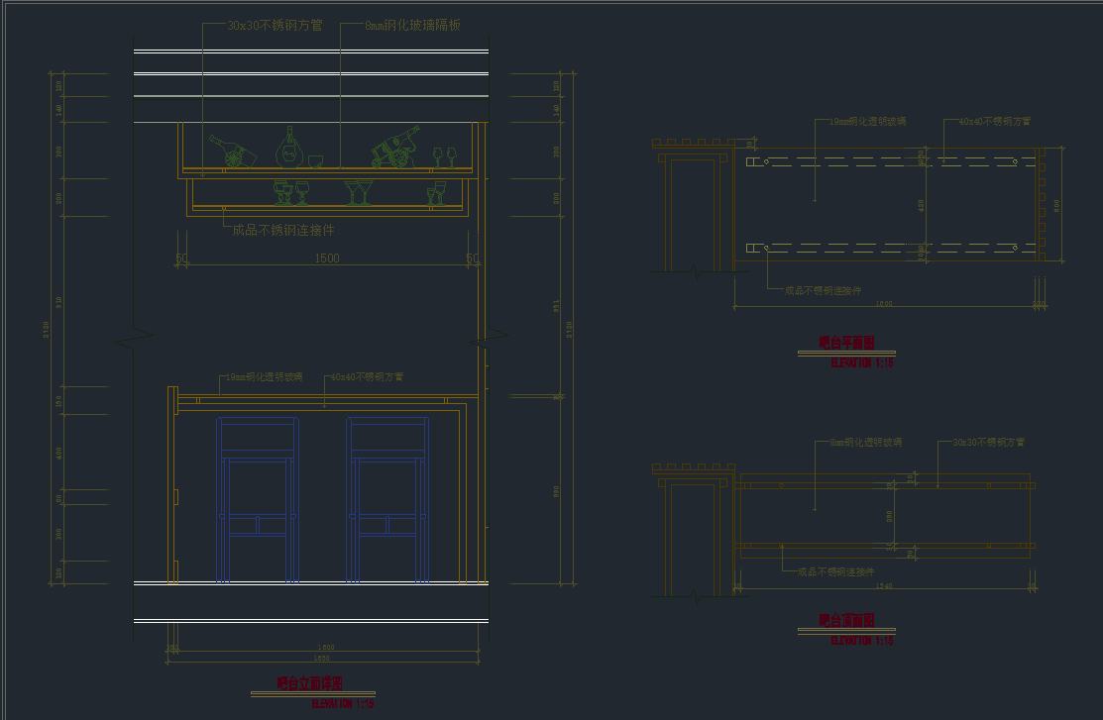Click the 1600 dimension below the plan view
Image resolution: width=1103 pixels, height=720 pixels.
pyautogui.click(x=884, y=304)
